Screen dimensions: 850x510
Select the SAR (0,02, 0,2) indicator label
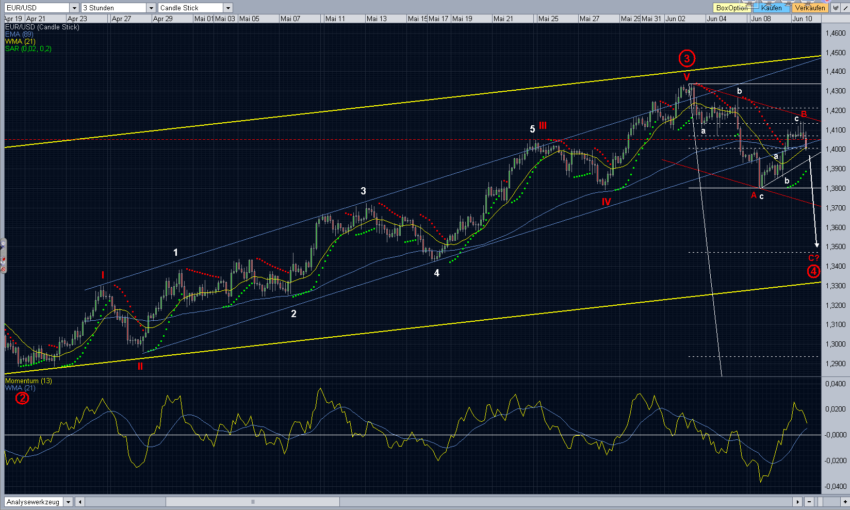(x=28, y=48)
